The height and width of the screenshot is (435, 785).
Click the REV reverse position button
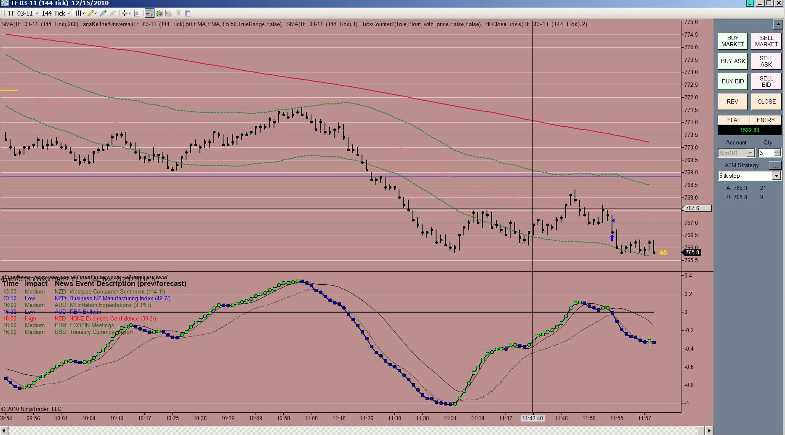pos(732,101)
